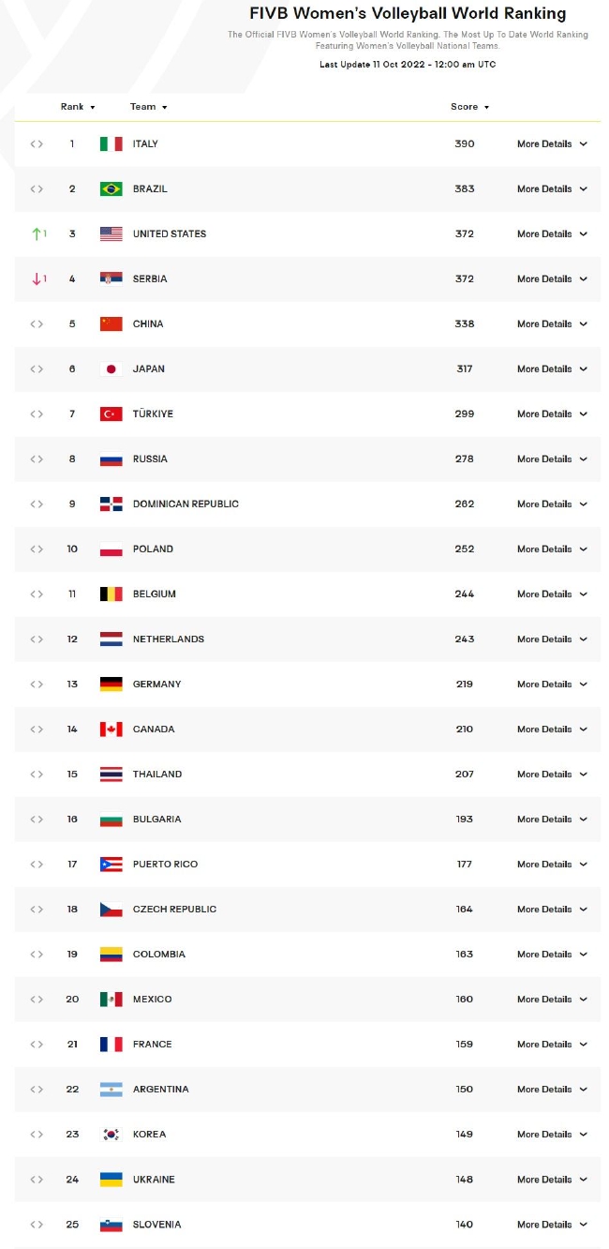Image resolution: width=609 pixels, height=1249 pixels.
Task: Click the no-change arrows icon beside China
Action: pos(37,324)
